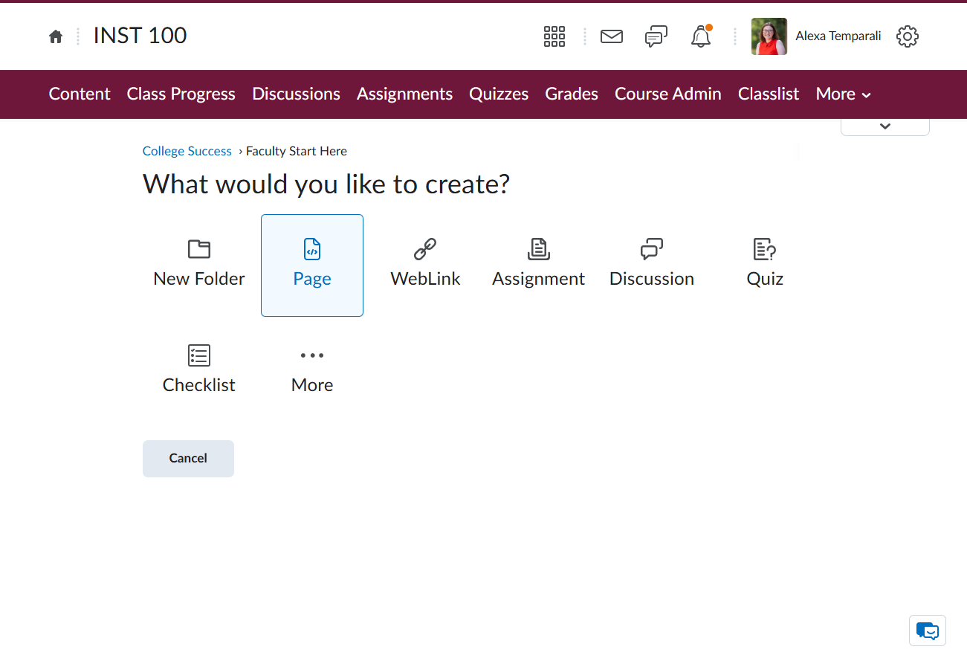This screenshot has width=967, height=661.
Task: Open Alexa Temparali user name menu
Action: (838, 36)
